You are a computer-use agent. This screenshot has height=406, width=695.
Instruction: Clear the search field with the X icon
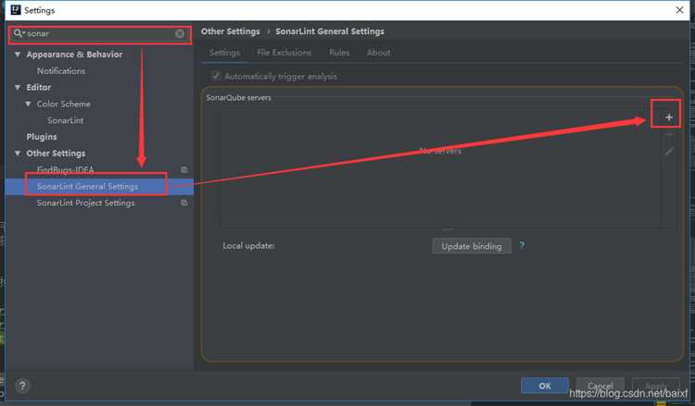point(180,33)
